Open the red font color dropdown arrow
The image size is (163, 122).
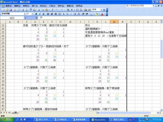105,14
